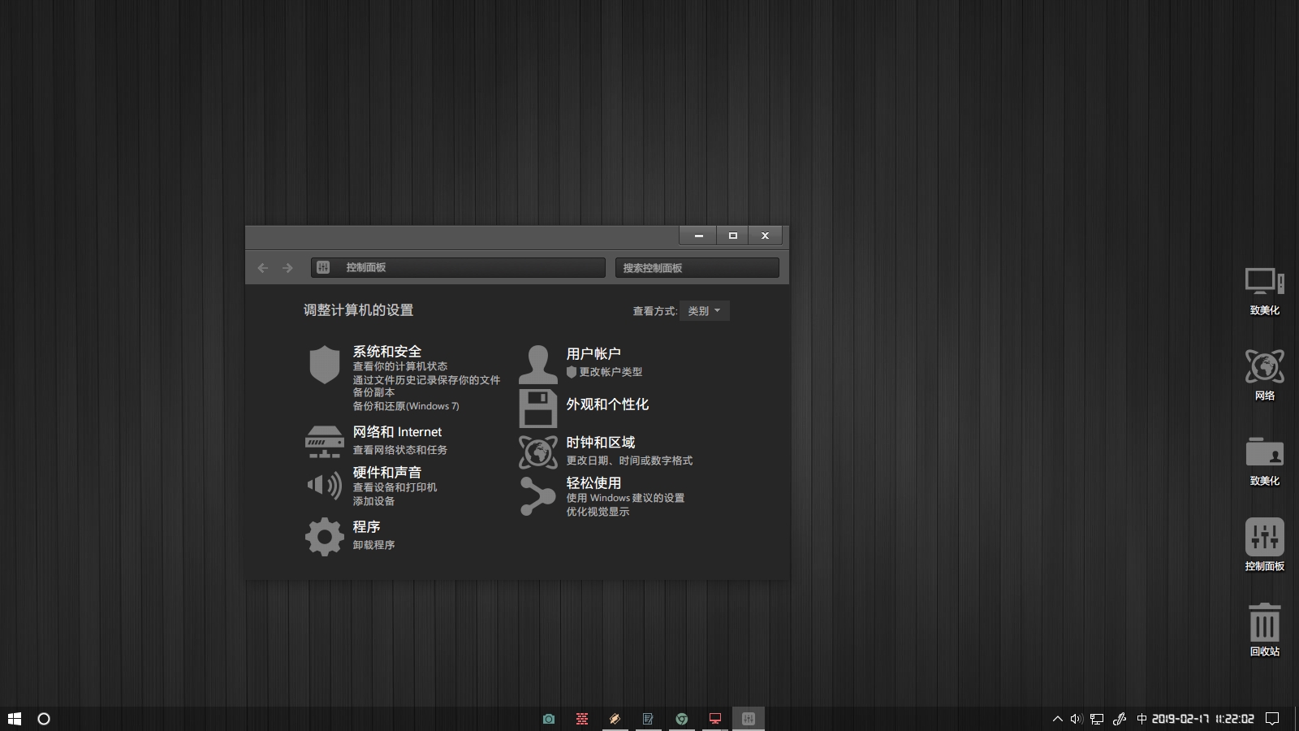Click the Chrome taskbar icon
Image resolution: width=1299 pixels, height=731 pixels.
point(681,719)
